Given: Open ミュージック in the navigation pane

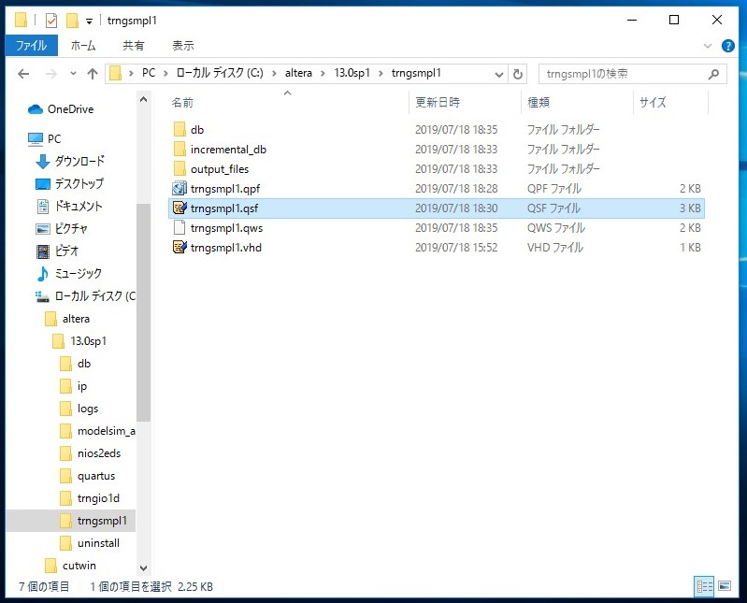Looking at the screenshot, I should click(68, 273).
